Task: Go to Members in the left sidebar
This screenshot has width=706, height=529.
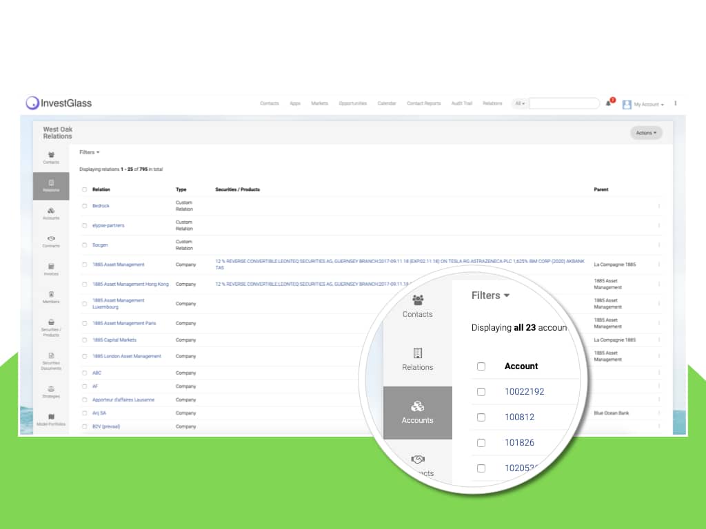Action: [x=51, y=298]
